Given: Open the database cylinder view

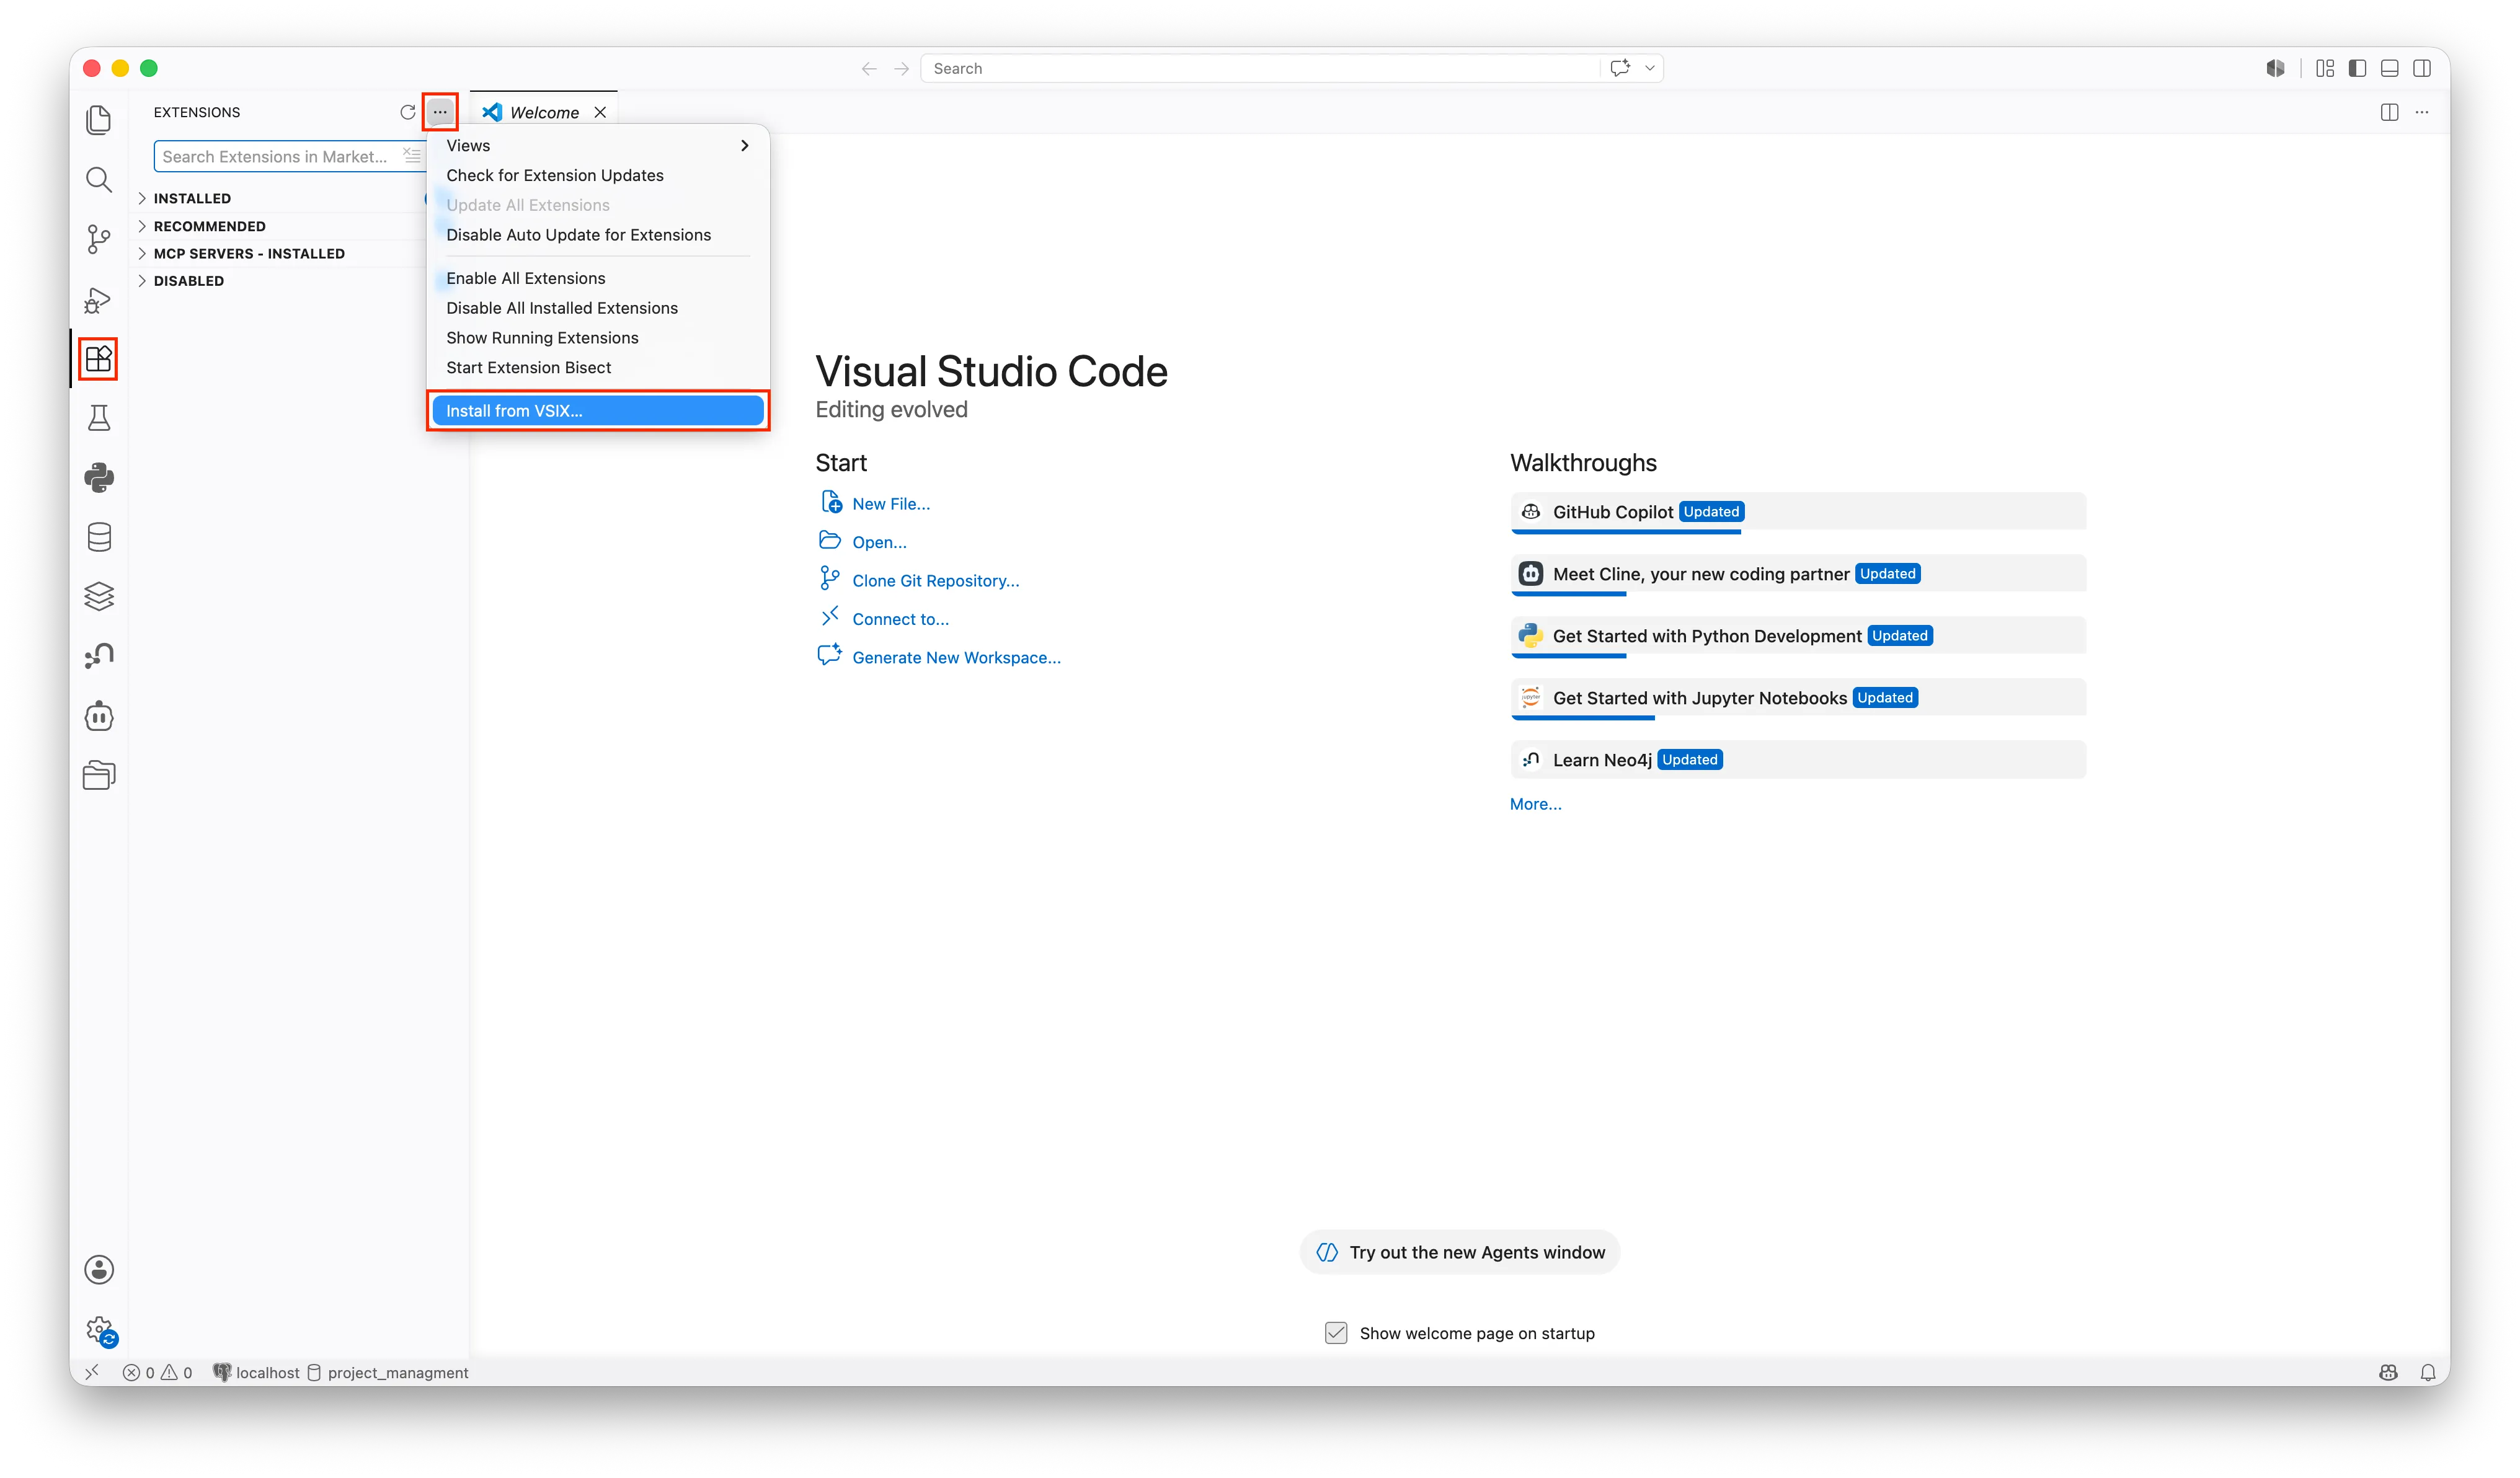Looking at the screenshot, I should click(x=99, y=537).
